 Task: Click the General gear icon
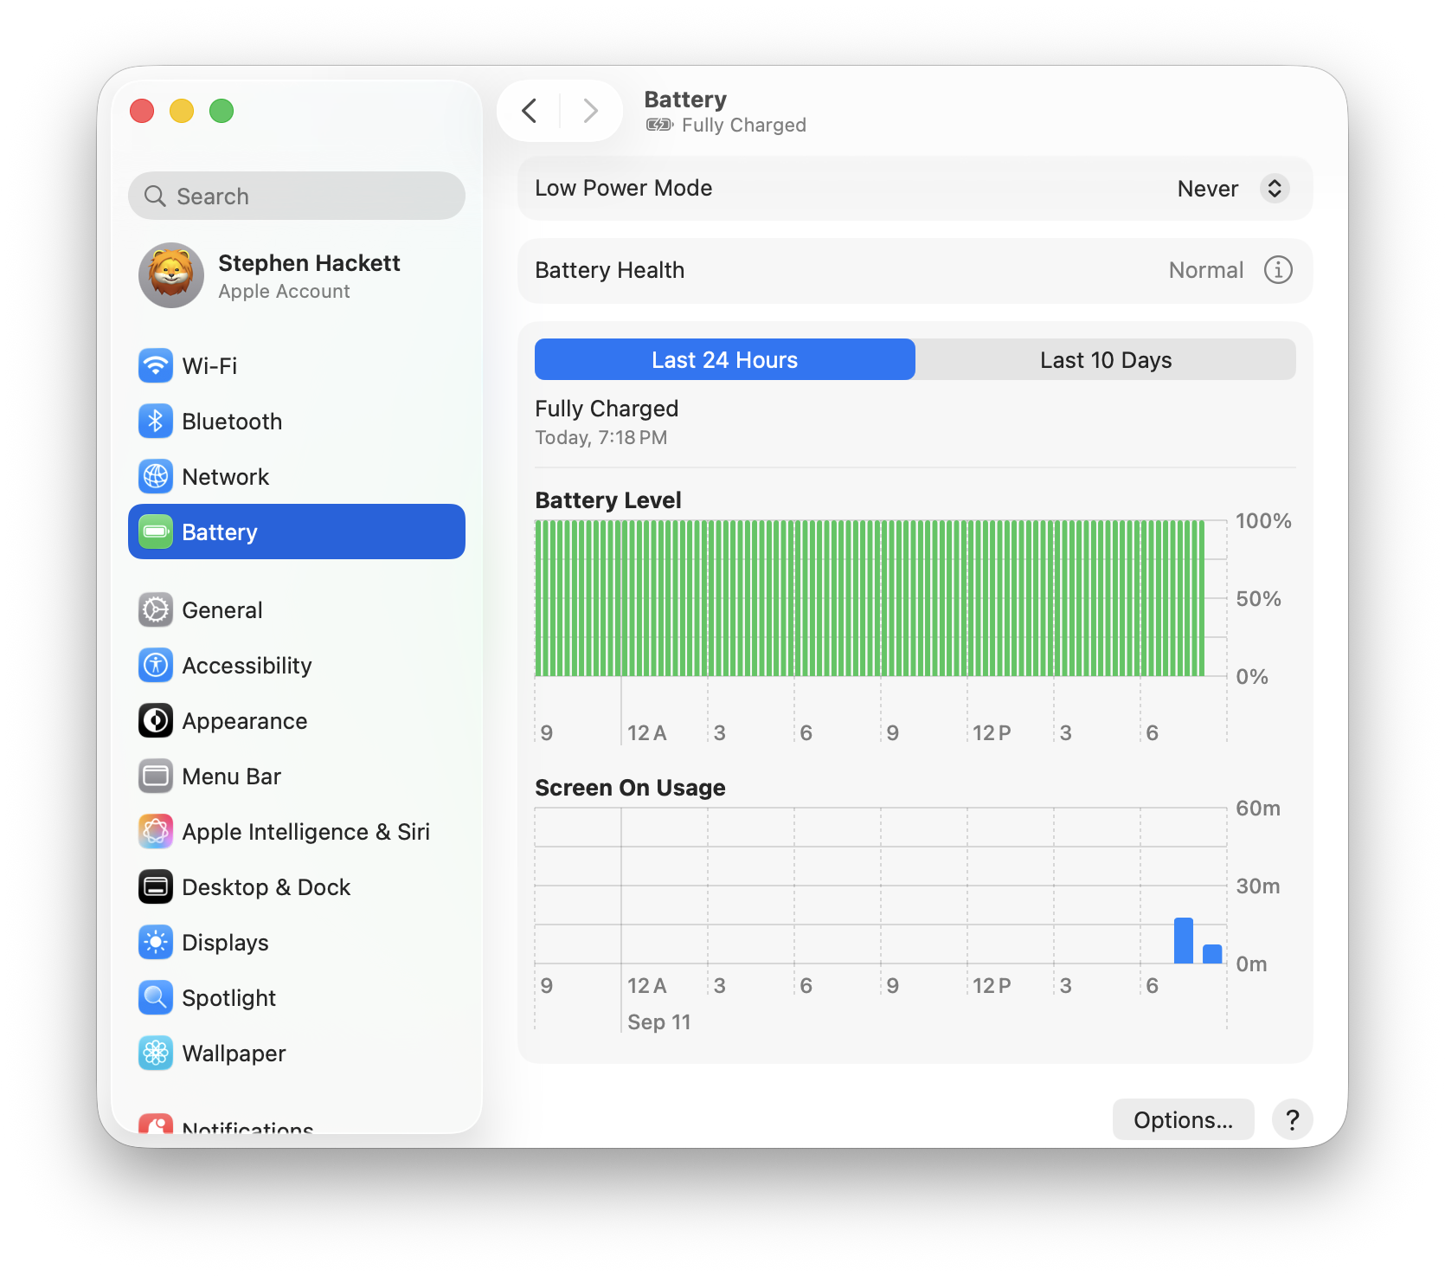coord(156,609)
